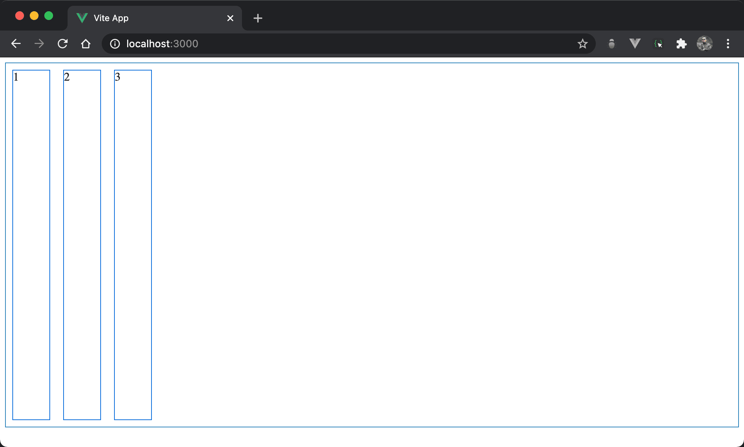Close the Vite App tab

tap(230, 18)
